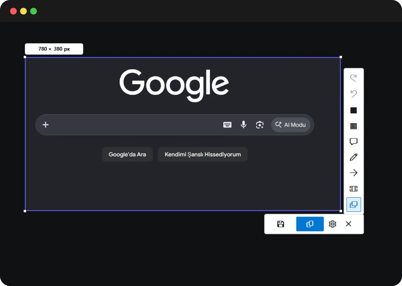The width and height of the screenshot is (402, 286).
Task: Save the capture with floppy disk icon
Action: (x=281, y=224)
